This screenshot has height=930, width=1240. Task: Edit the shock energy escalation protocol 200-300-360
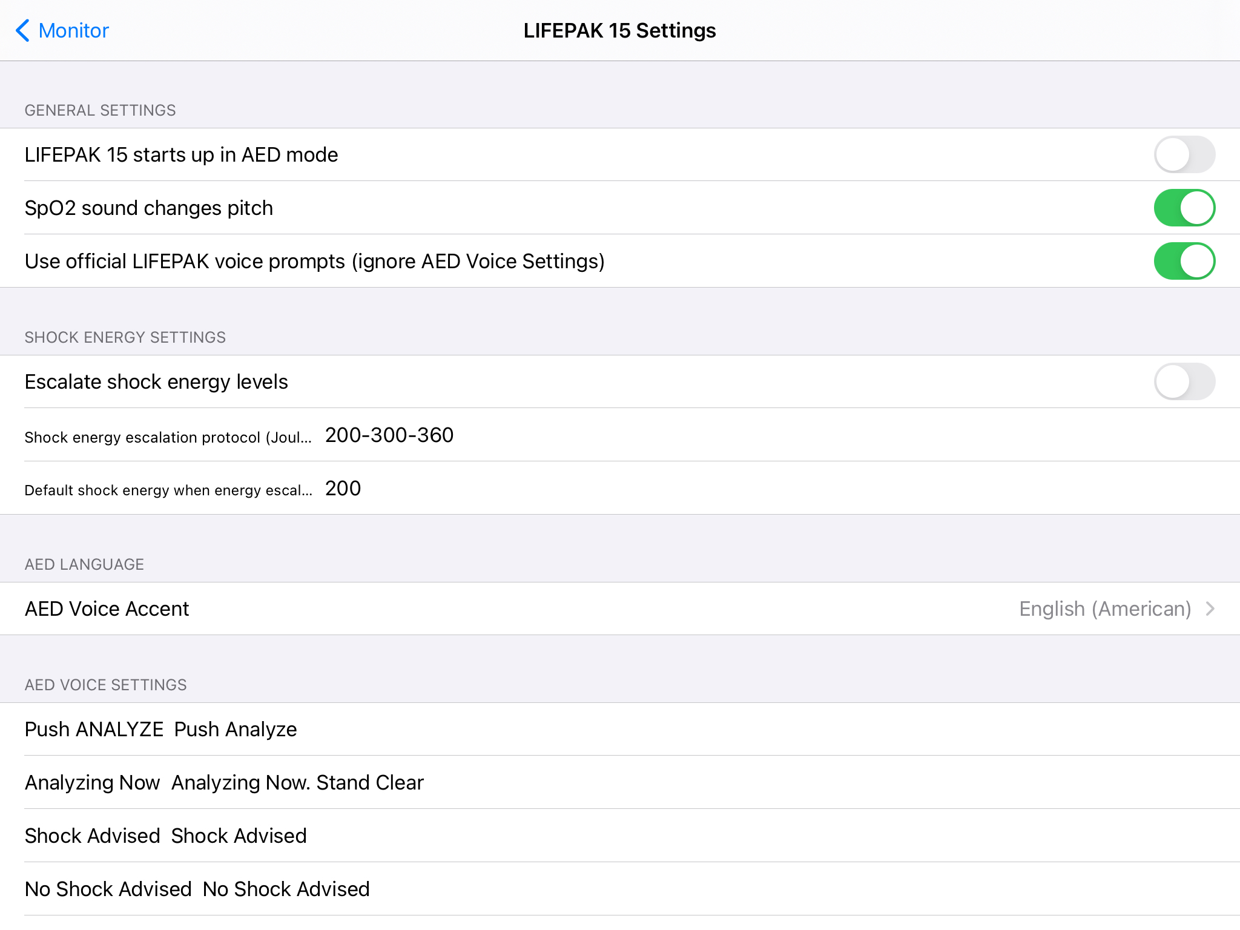click(x=389, y=435)
